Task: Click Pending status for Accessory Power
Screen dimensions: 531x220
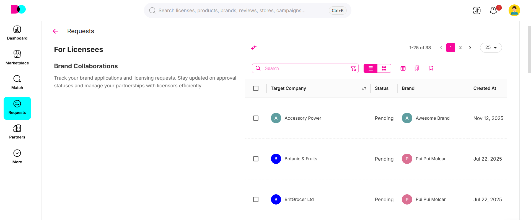Action: tap(384, 118)
